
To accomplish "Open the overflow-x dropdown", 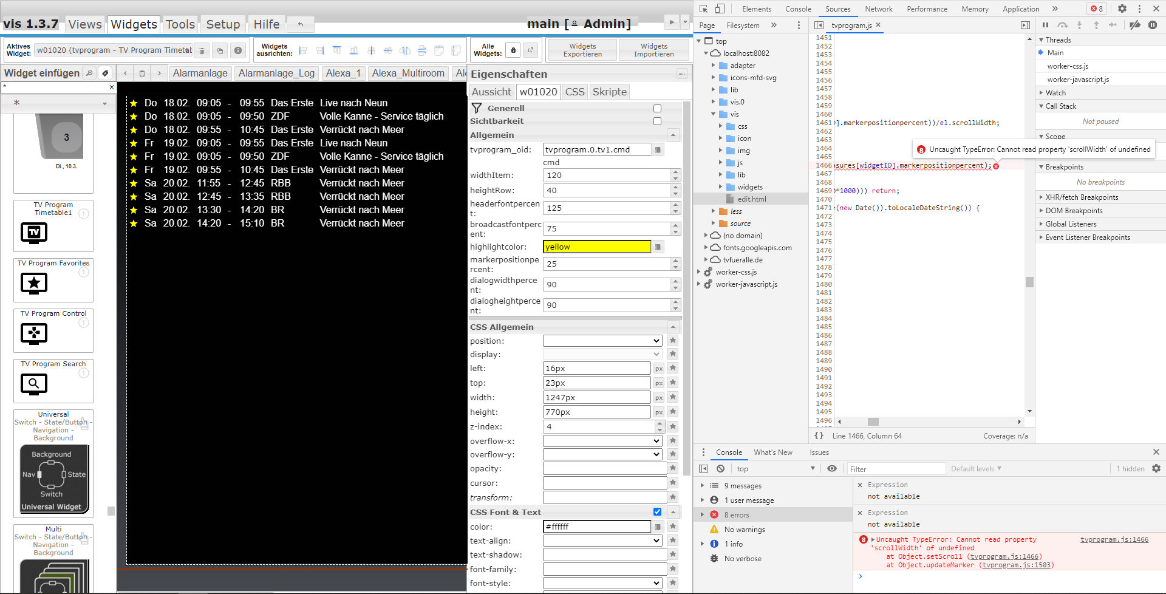I will pyautogui.click(x=602, y=441).
